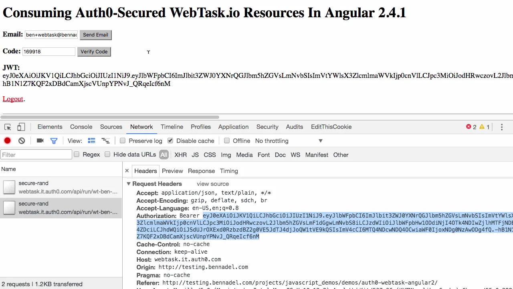The image size is (513, 289).
Task: Select the Network panel tab
Action: tap(141, 127)
